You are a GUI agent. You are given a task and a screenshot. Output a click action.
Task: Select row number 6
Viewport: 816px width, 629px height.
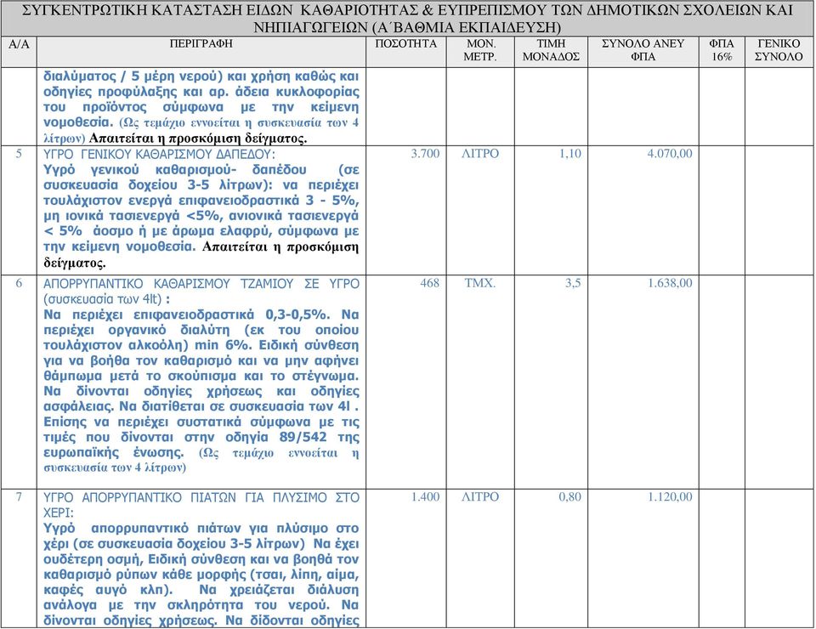tap(19, 283)
